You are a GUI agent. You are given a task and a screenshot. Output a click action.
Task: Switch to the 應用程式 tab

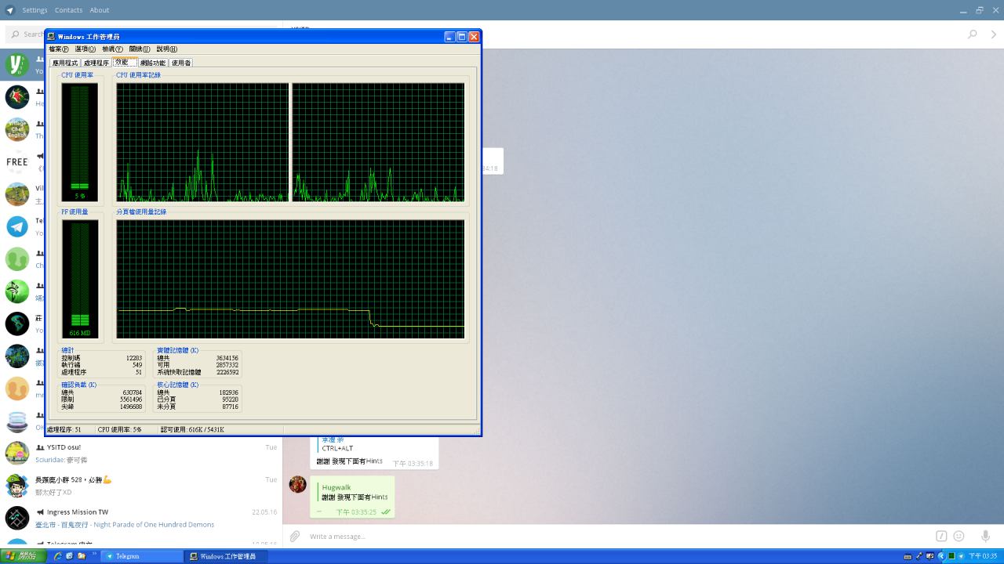[65, 63]
